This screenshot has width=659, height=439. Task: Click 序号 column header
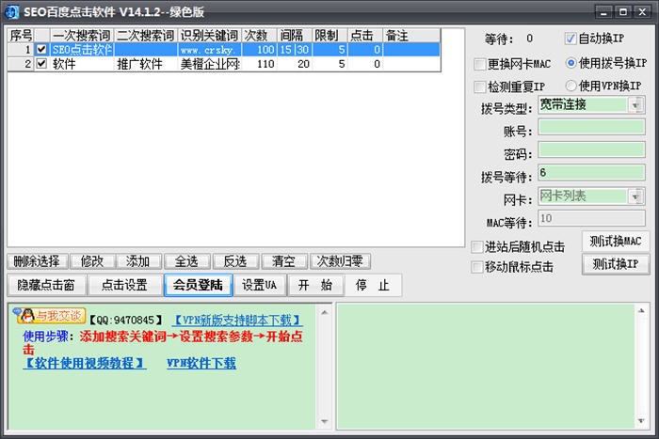pos(21,36)
